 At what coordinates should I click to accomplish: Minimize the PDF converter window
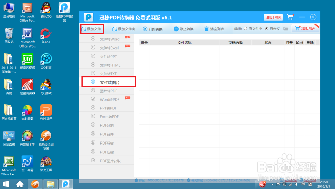(x=302, y=17)
